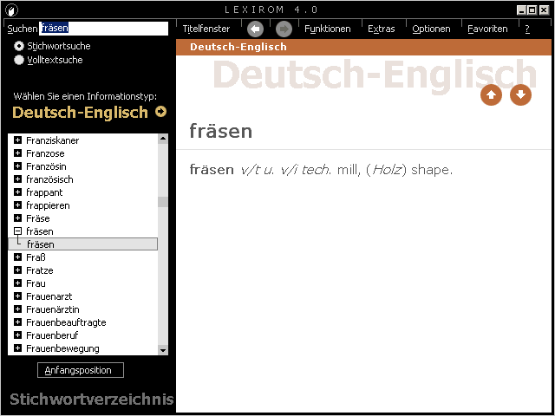Open the Titelfenster menu item
555x416 pixels.
[206, 29]
